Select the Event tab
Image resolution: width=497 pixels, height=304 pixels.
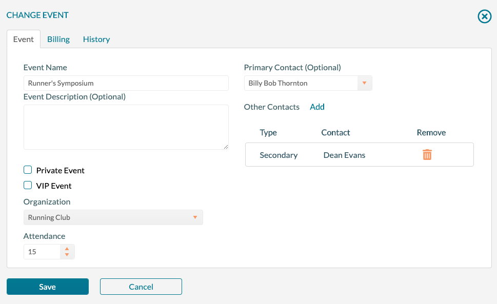pyautogui.click(x=24, y=39)
